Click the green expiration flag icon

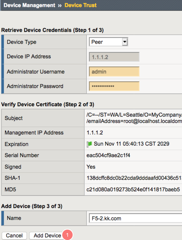click(x=89, y=144)
